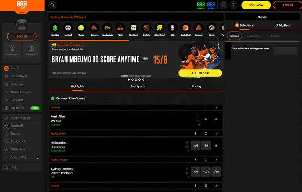
Task: Select the Multiples bet type
Action: pos(275,36)
